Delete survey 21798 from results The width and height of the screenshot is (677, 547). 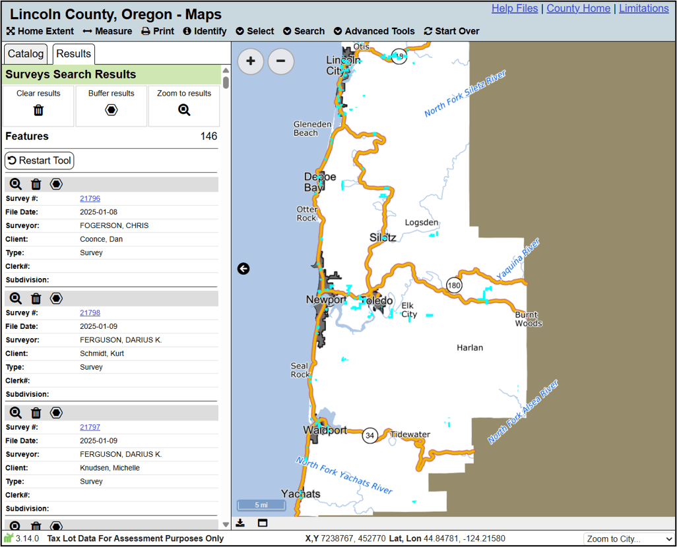point(36,299)
